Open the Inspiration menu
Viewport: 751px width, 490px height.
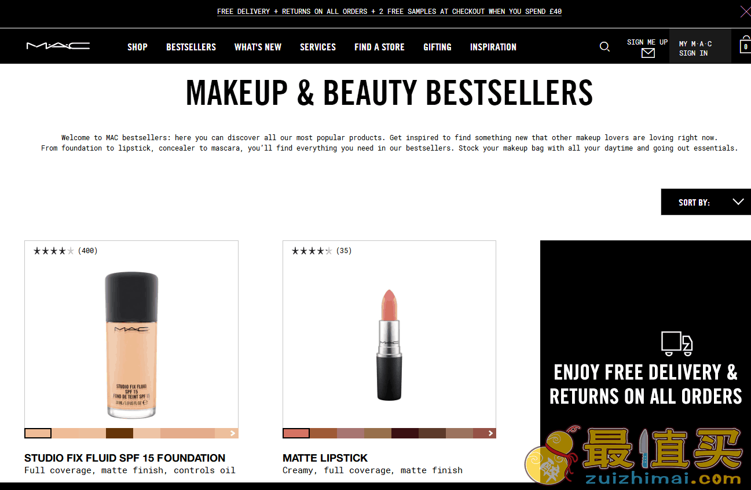coord(493,47)
